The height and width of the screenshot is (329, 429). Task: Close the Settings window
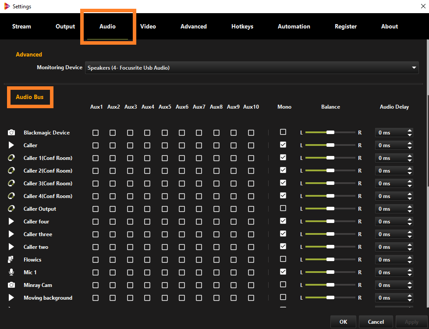[423, 6]
